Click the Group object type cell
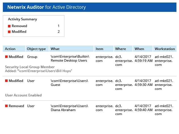 click(32, 57)
